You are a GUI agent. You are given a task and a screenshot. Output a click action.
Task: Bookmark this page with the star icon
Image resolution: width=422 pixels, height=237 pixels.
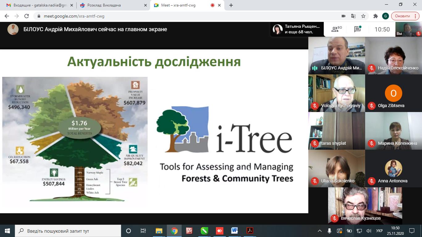click(x=363, y=16)
